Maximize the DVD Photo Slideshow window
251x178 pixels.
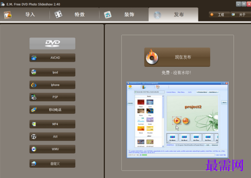click(x=244, y=4)
